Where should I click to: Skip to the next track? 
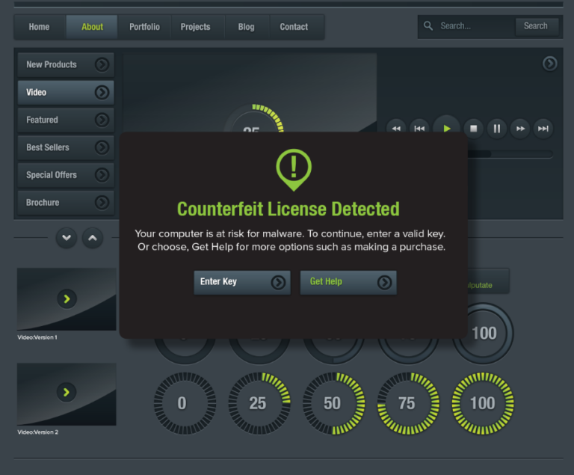point(543,129)
